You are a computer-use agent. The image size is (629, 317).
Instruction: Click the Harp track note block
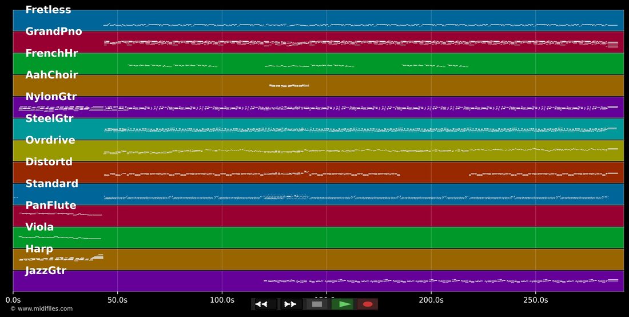point(61,257)
